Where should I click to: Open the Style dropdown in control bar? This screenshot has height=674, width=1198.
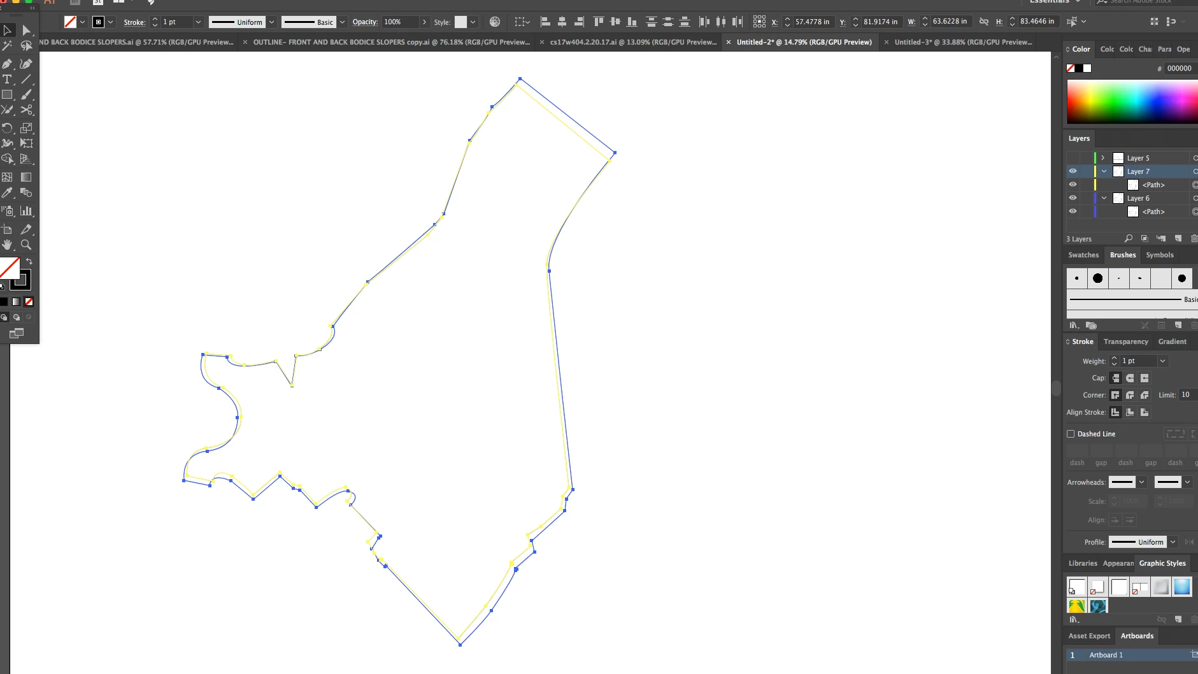point(473,22)
